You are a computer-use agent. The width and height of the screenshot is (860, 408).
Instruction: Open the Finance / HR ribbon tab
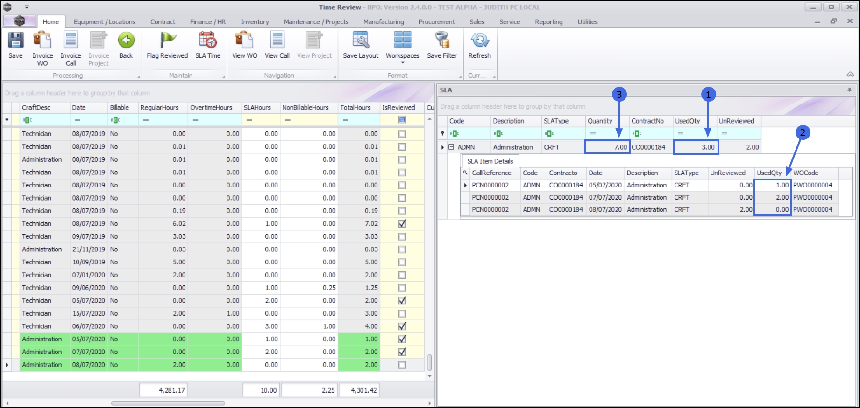pos(207,22)
